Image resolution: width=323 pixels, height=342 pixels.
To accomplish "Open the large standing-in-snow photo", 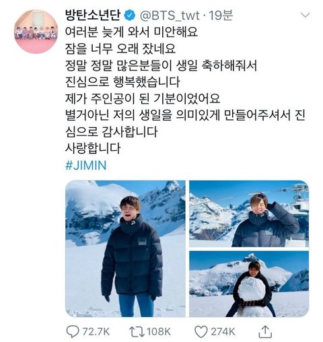I will 125,248.
